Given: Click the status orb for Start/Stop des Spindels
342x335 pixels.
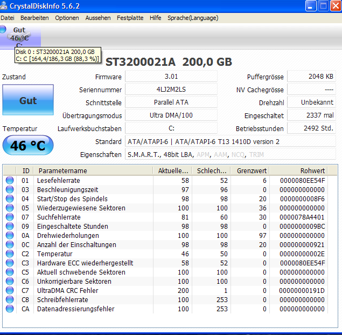Looking at the screenshot, I should coord(10,199).
